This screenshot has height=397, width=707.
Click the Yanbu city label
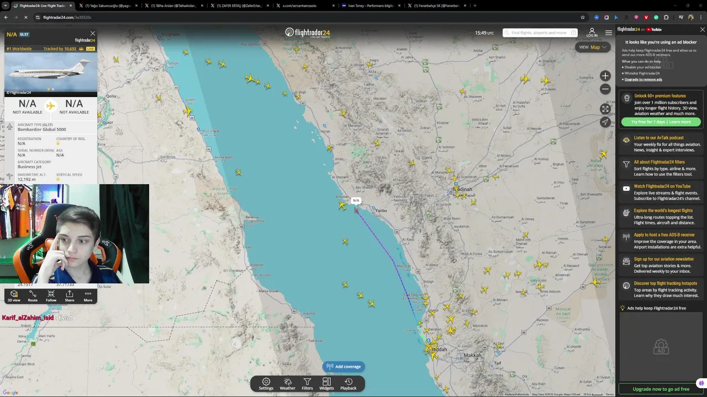pyautogui.click(x=381, y=211)
